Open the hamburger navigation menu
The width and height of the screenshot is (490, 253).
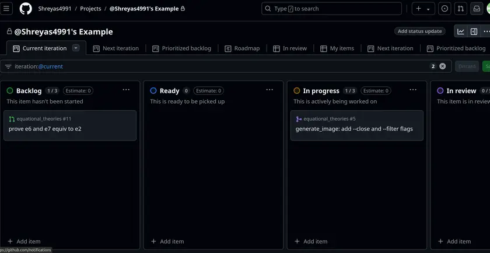[6, 8]
